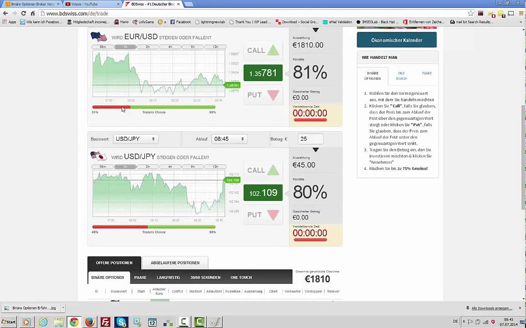Click the address bar URL field
Viewport: 526px width, 328px height.
point(253,13)
